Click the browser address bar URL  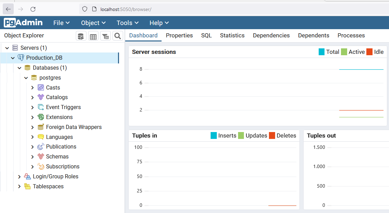click(126, 9)
